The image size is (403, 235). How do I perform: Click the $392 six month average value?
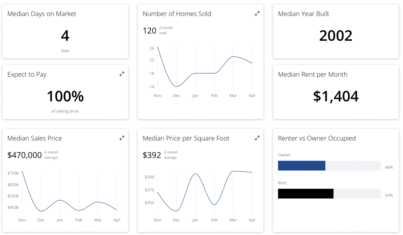152,155
